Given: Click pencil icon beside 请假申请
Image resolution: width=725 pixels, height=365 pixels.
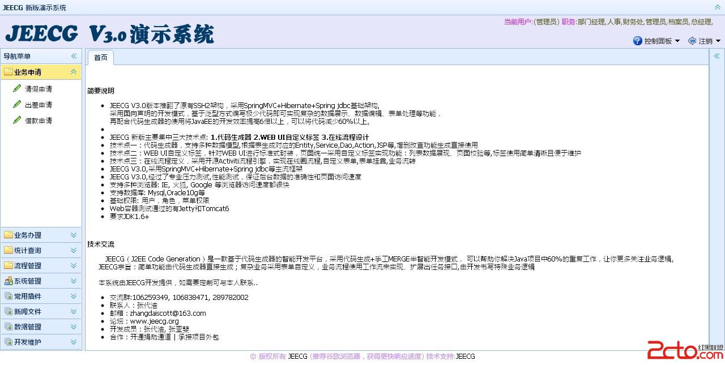Looking at the screenshot, I should click(17, 88).
